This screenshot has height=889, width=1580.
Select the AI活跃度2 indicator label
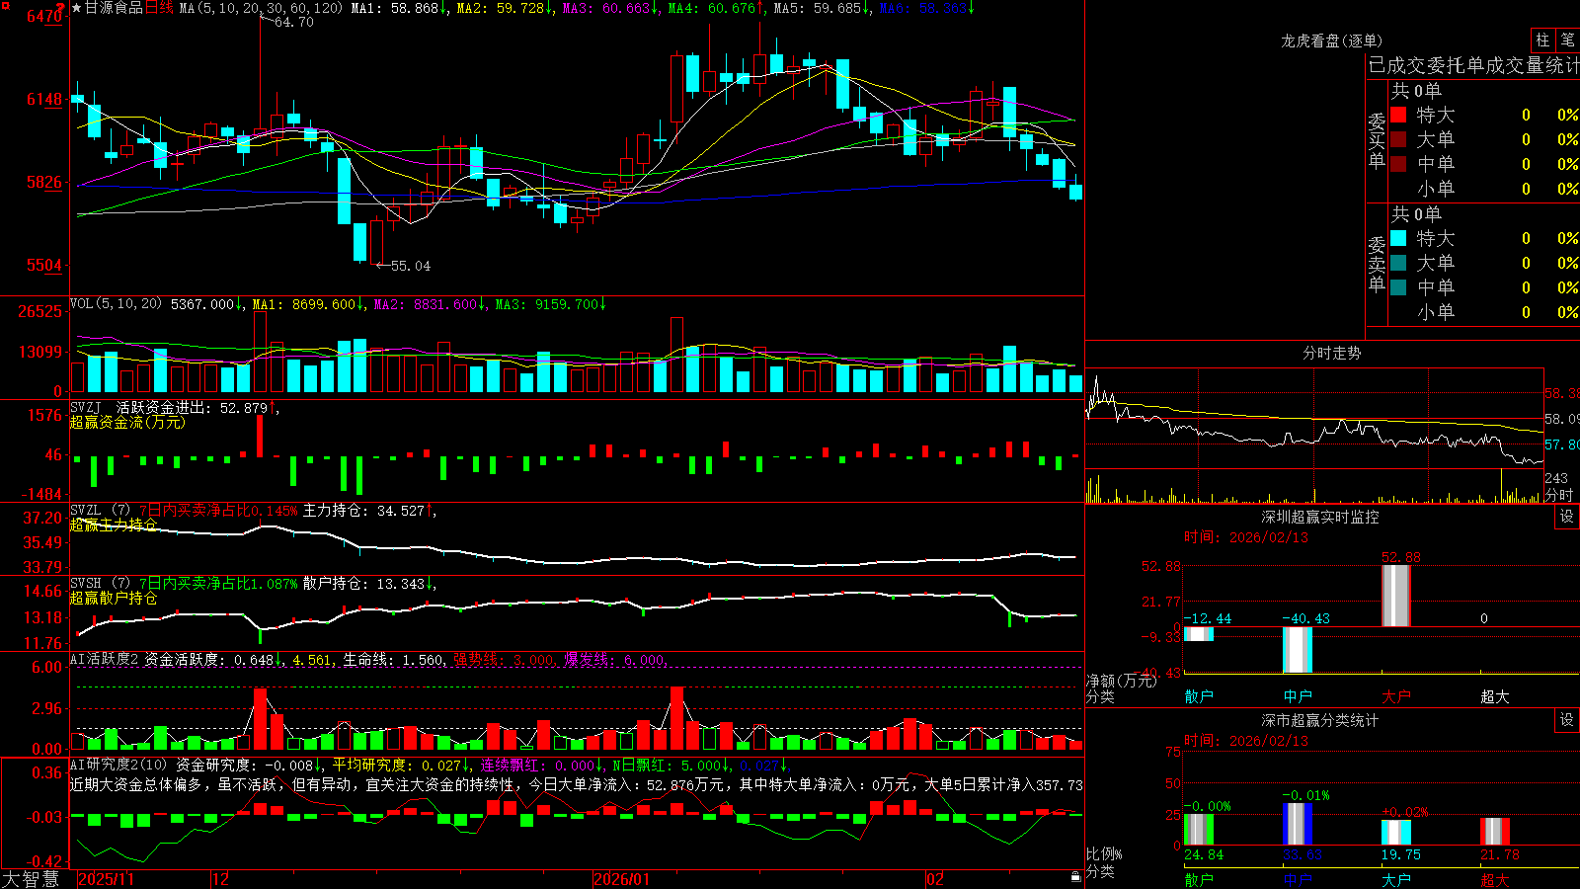105,659
